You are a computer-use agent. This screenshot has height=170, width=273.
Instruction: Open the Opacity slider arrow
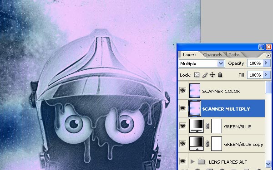click(266, 63)
